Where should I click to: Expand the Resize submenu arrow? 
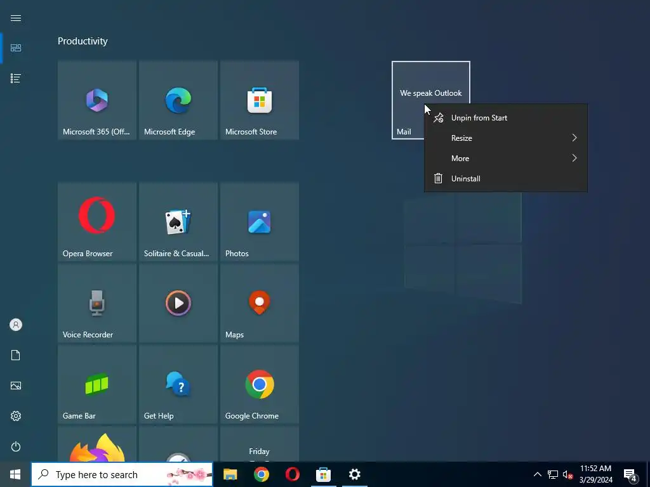click(574, 138)
